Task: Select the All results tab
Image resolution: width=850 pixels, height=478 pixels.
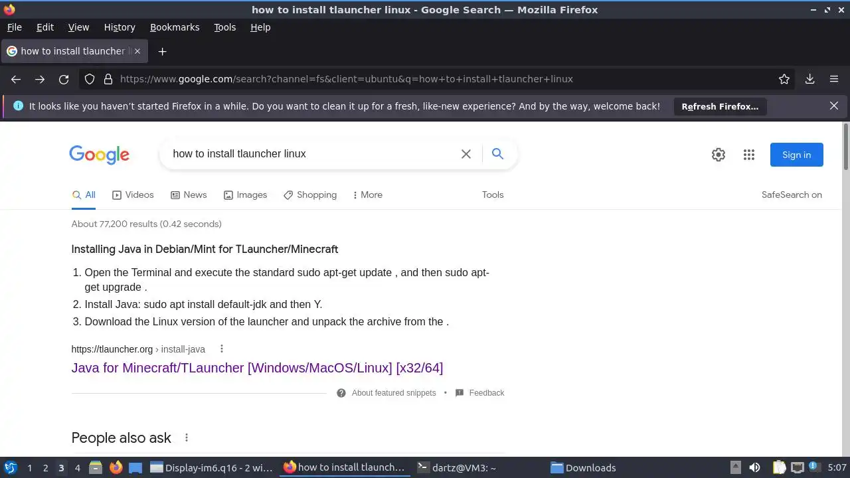Action: click(x=84, y=195)
